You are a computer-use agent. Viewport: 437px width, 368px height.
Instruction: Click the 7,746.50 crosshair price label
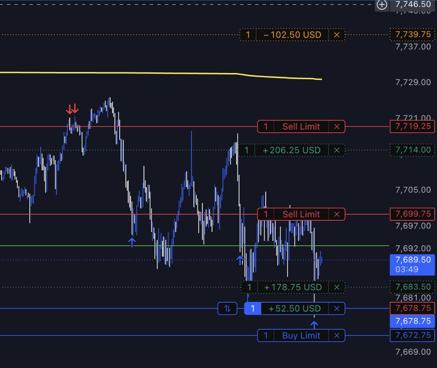(412, 4)
